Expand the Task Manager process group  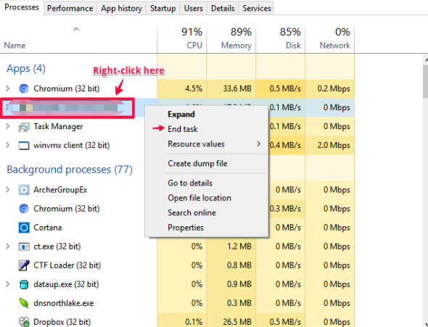tap(8, 126)
